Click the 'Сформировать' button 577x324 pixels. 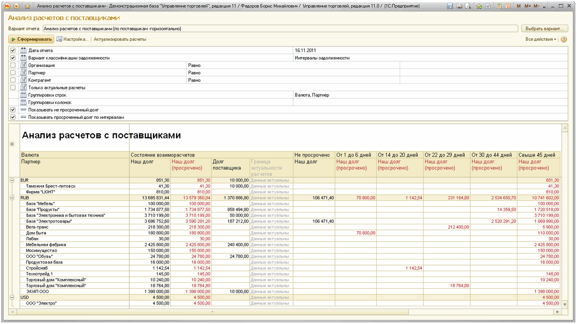[31, 39]
